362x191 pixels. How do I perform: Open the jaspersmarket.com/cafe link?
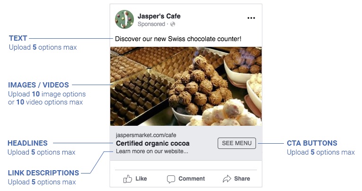click(142, 135)
